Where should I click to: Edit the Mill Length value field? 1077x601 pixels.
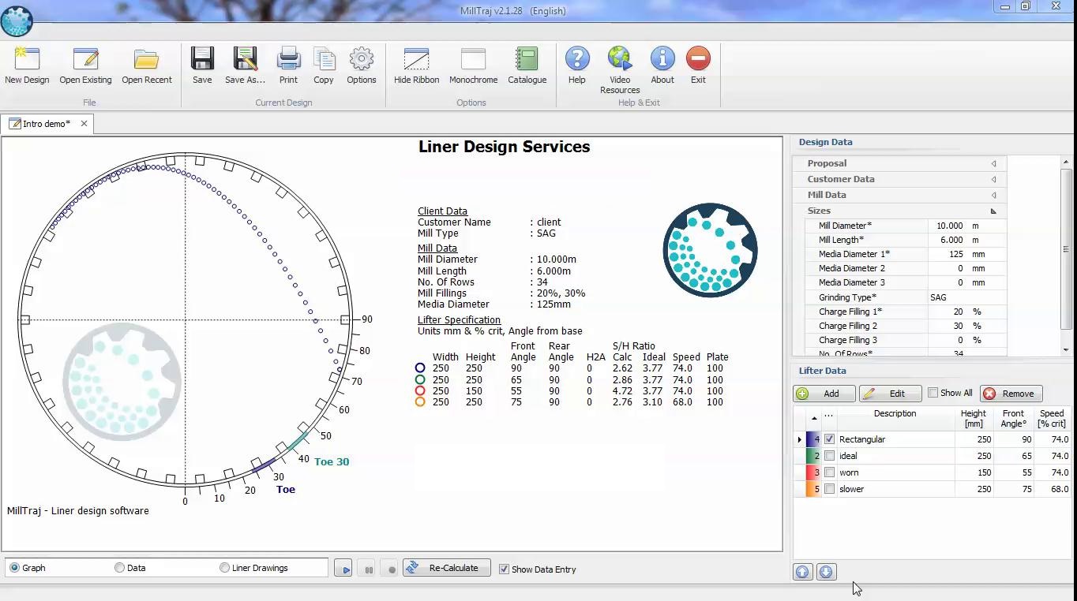(966, 240)
